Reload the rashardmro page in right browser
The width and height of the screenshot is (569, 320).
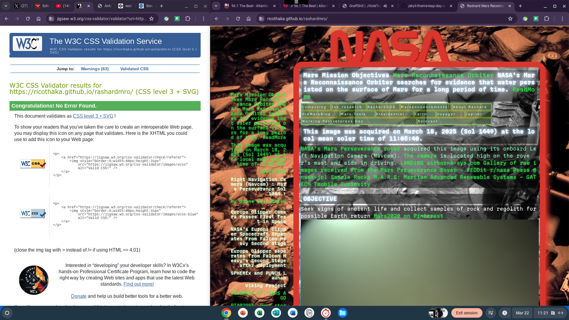click(238, 19)
